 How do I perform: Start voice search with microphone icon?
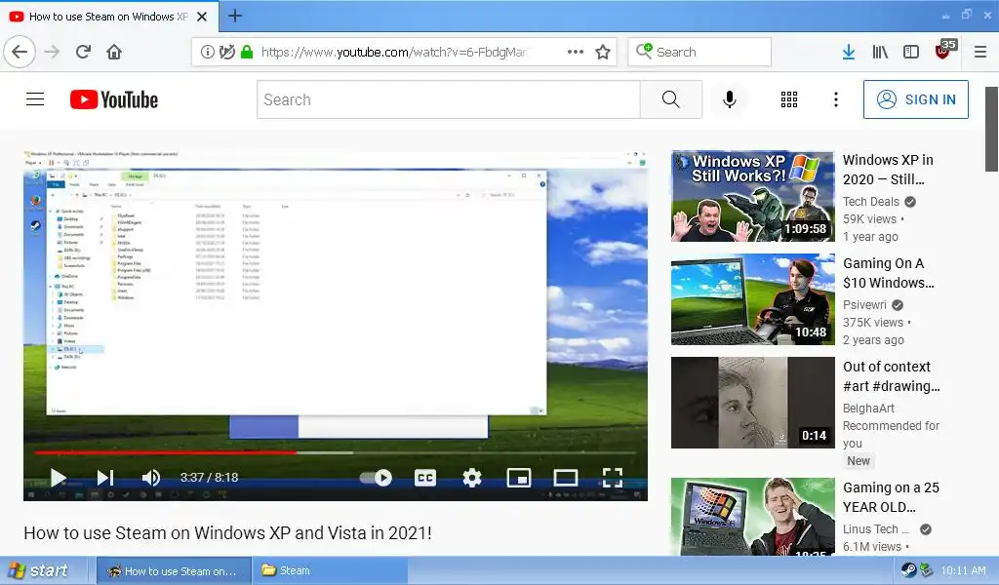(x=730, y=99)
